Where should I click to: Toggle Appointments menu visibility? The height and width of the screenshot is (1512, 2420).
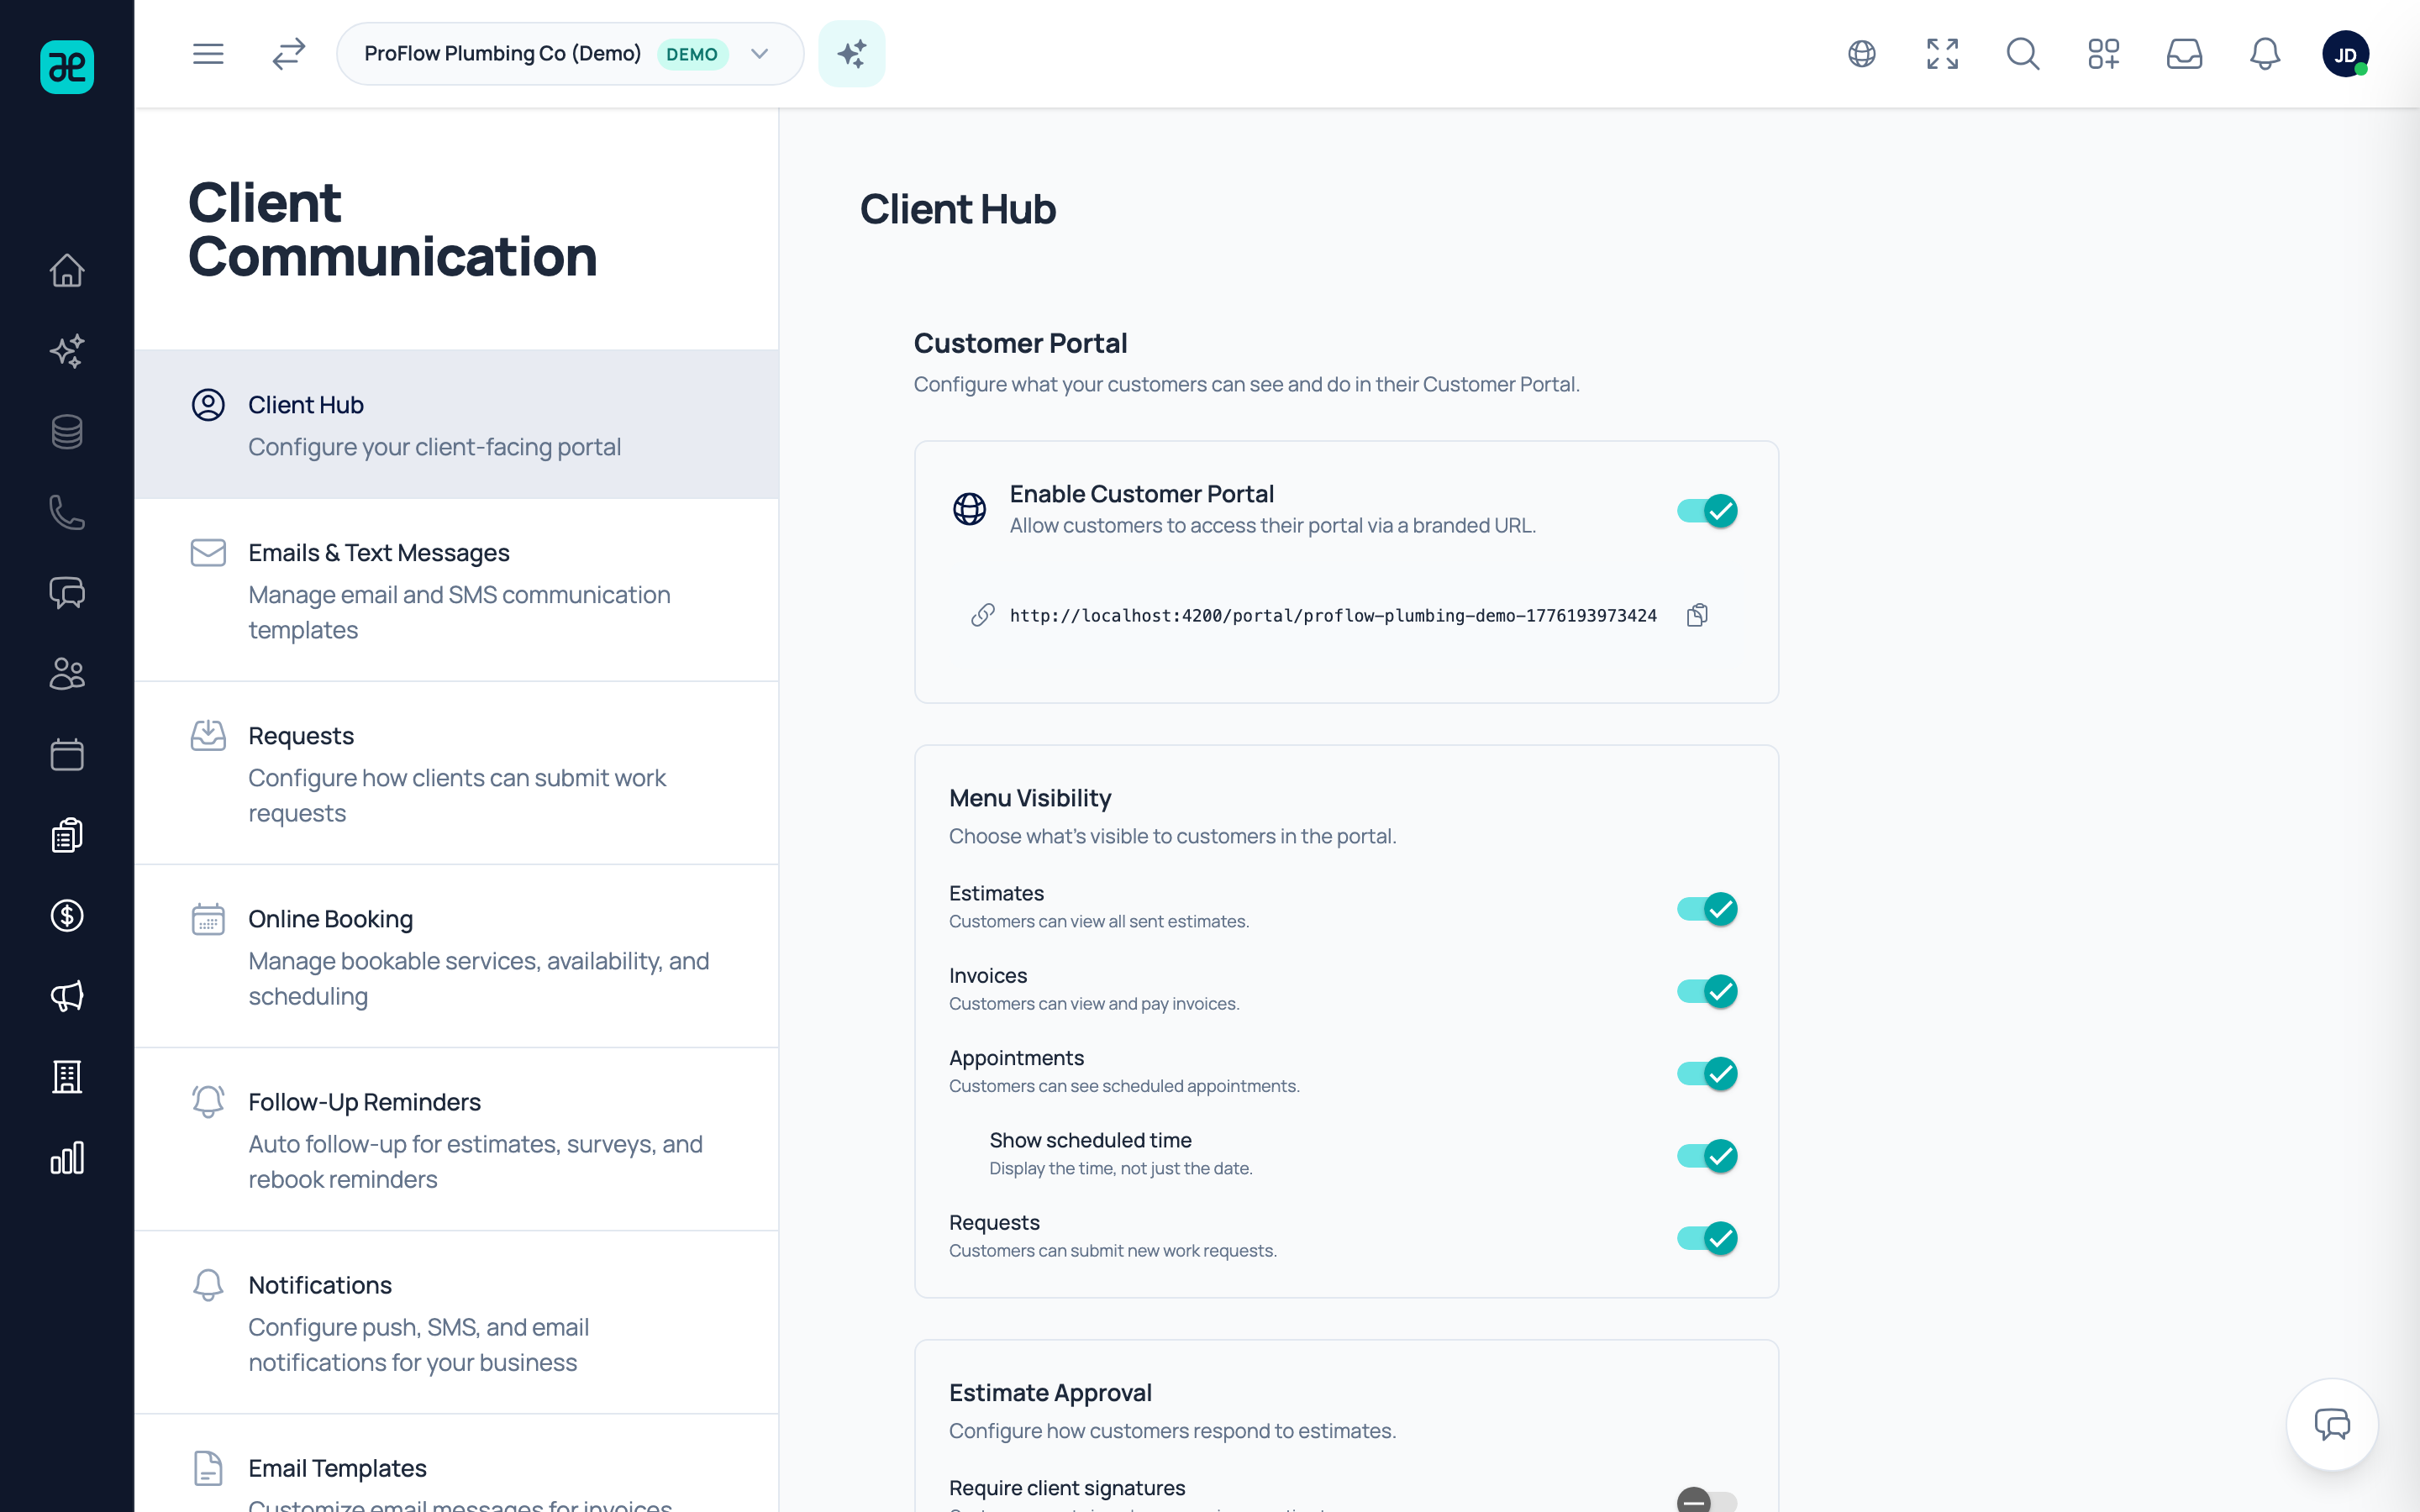point(1707,1074)
